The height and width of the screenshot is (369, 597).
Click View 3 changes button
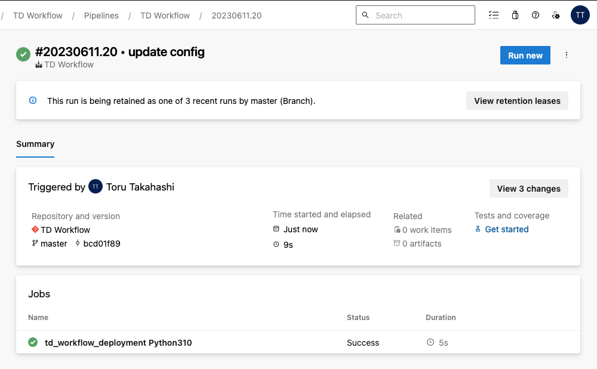[x=528, y=189]
